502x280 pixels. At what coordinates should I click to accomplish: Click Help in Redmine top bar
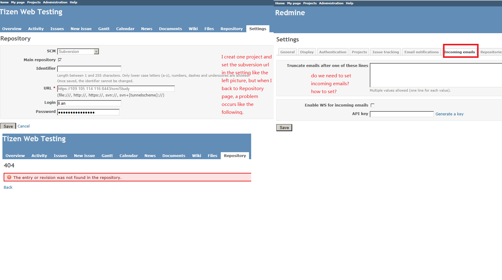point(350,3)
